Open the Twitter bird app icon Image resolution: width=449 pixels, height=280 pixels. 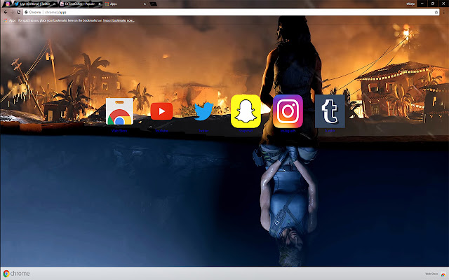(203, 111)
